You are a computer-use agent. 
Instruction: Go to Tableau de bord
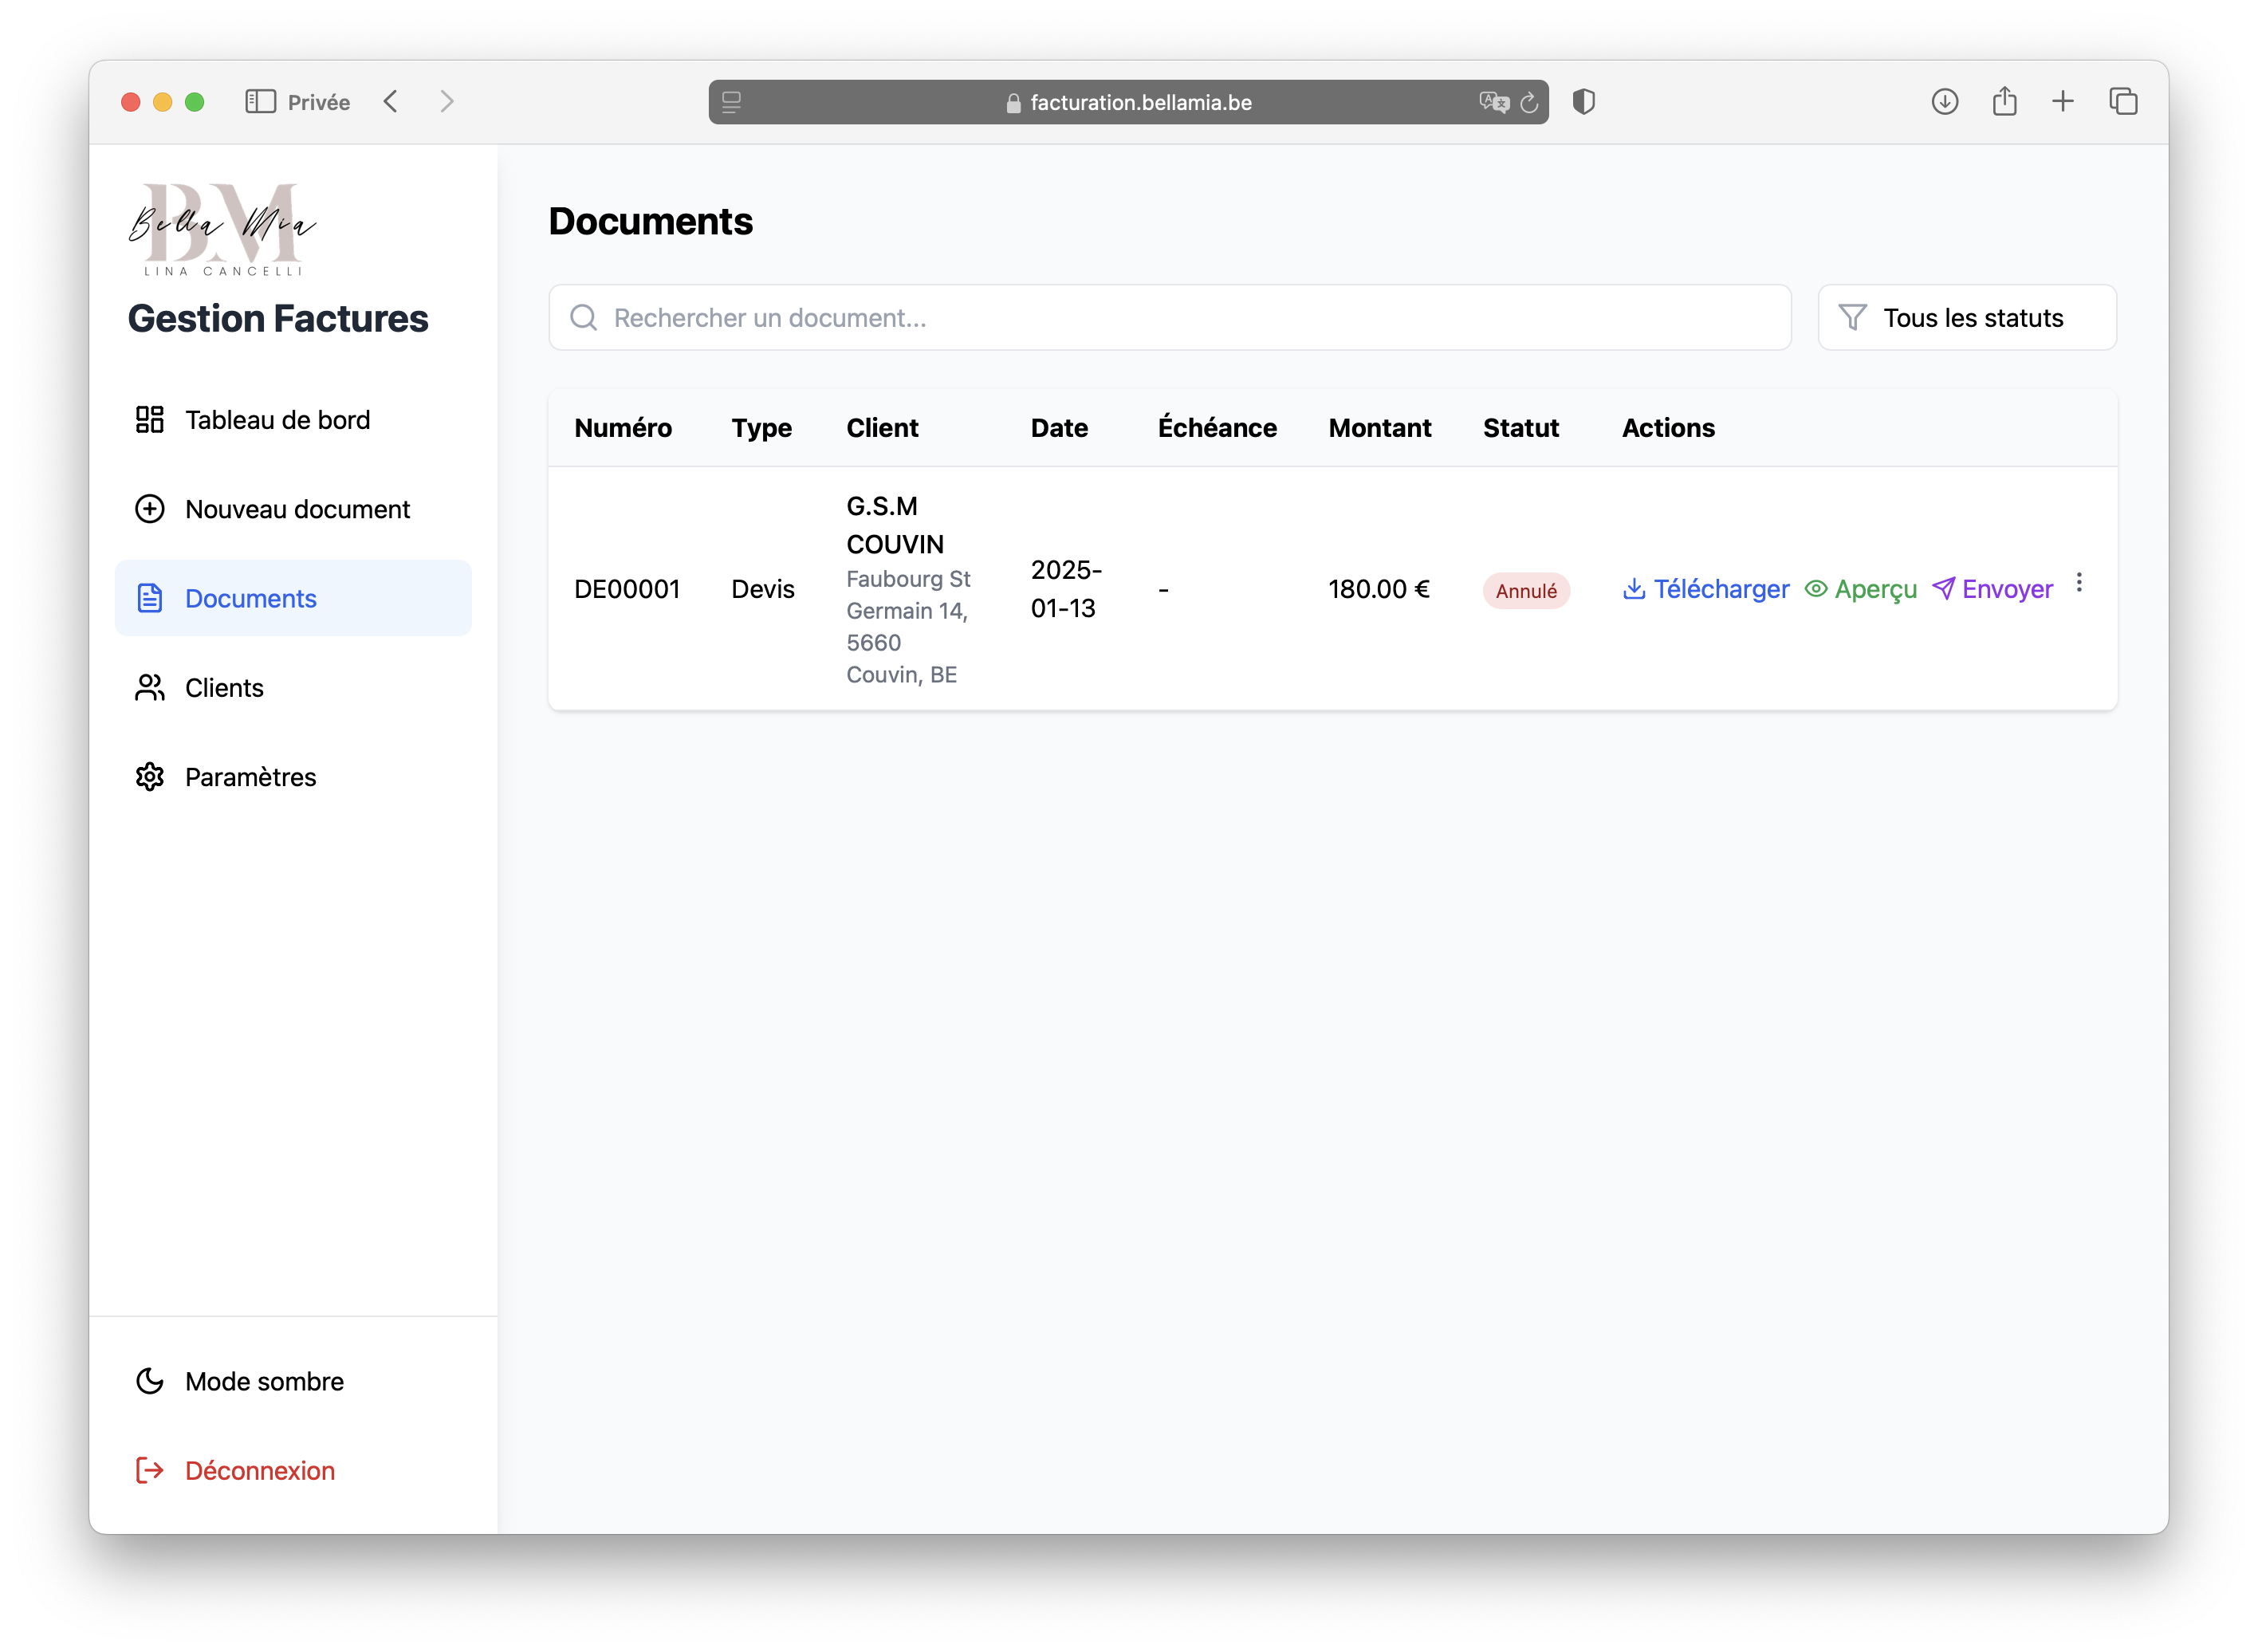coord(277,420)
